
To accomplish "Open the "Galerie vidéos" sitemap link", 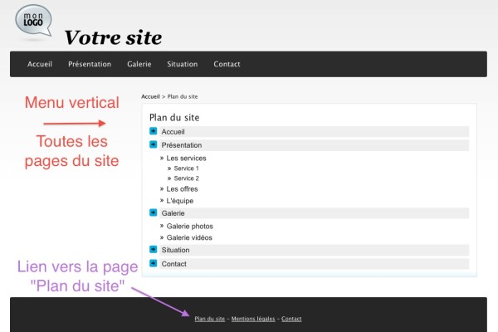I will click(x=189, y=237).
